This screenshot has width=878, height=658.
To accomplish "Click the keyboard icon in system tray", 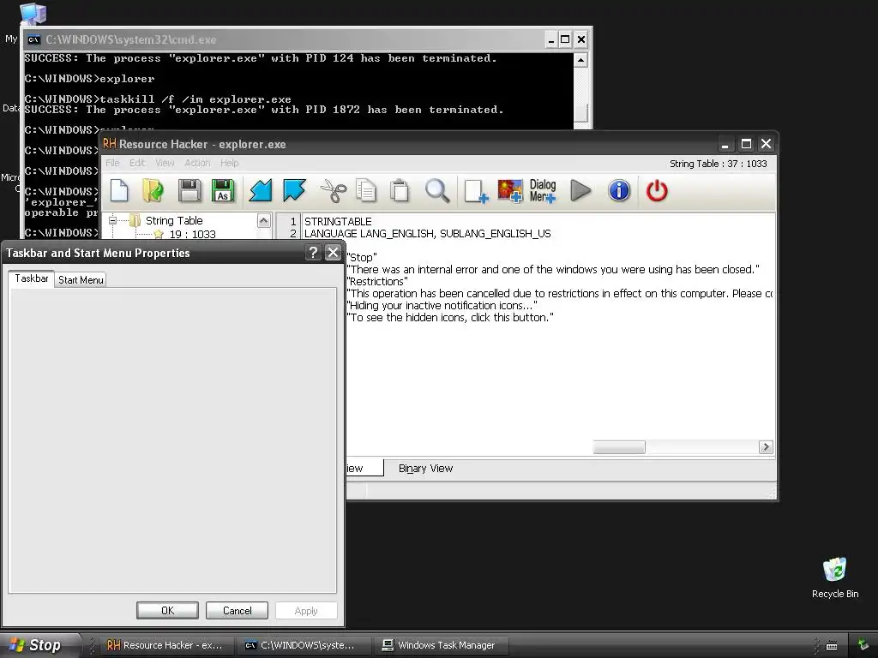I will pos(832,646).
